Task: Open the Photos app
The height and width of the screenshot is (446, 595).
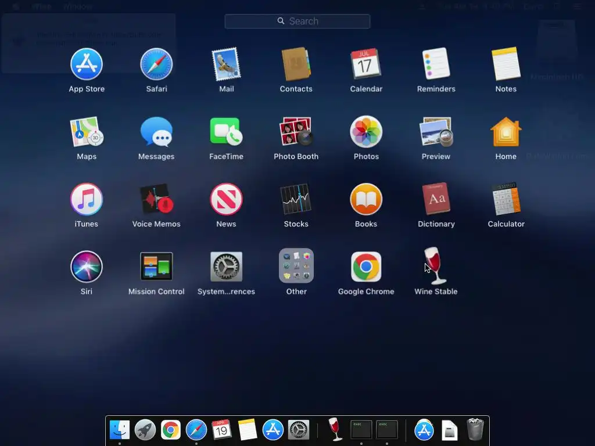Action: click(366, 132)
